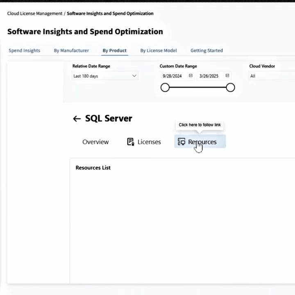
Task: Click the Resources monitor icon
Action: [x=182, y=142]
